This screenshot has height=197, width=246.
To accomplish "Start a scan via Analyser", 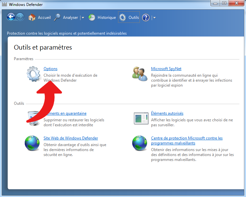I will coord(70,18).
